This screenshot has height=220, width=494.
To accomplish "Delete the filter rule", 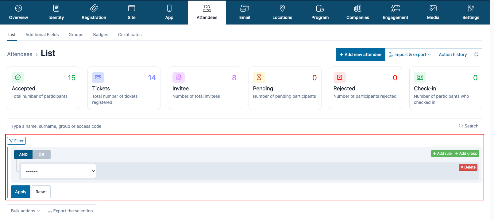I will (x=468, y=167).
